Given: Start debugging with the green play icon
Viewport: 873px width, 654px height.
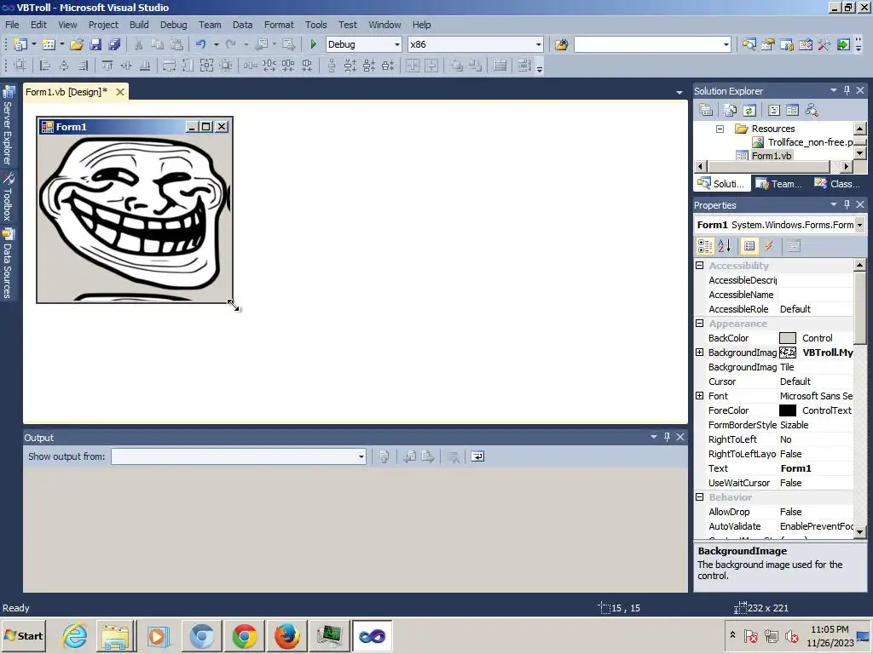Looking at the screenshot, I should tap(314, 44).
